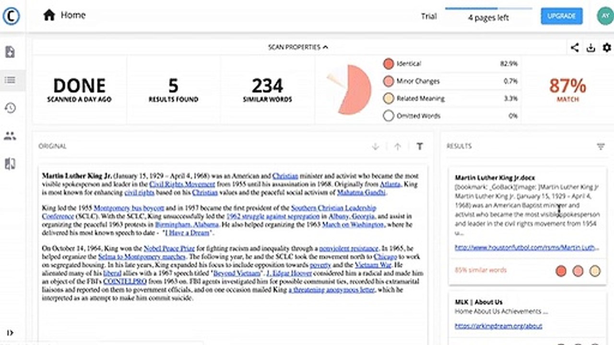This screenshot has height=345, width=614.
Task: Toggle the Minor Changes match type
Action: tap(389, 81)
